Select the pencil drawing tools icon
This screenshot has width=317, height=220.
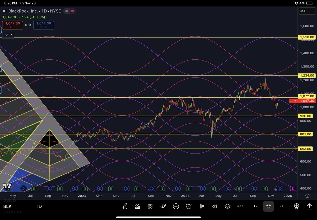(124, 206)
